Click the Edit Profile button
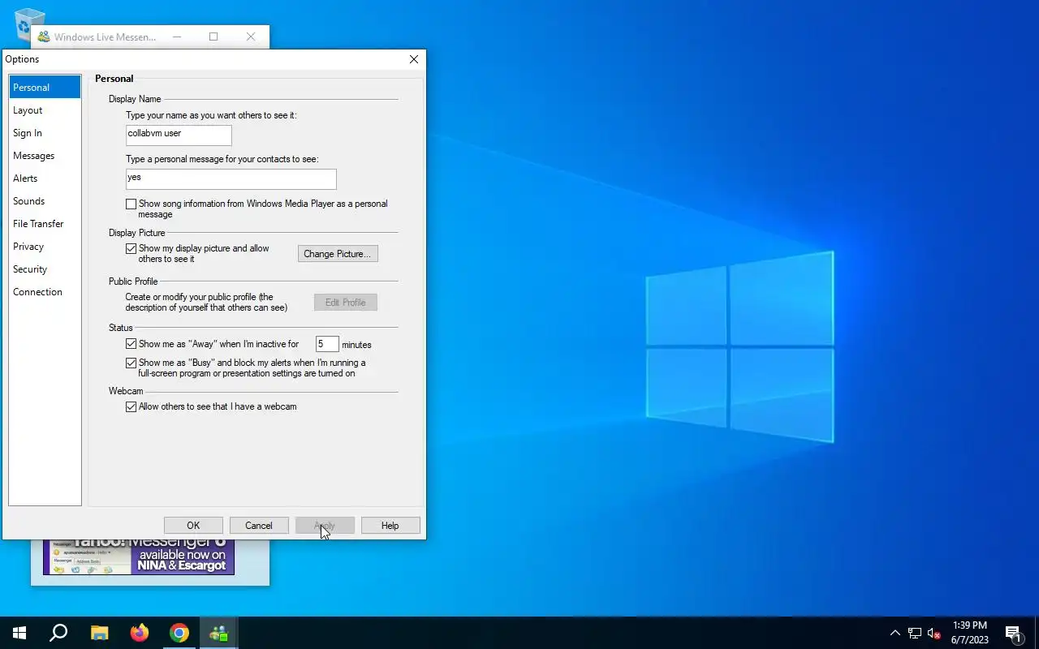This screenshot has height=649, width=1039. 345,303
